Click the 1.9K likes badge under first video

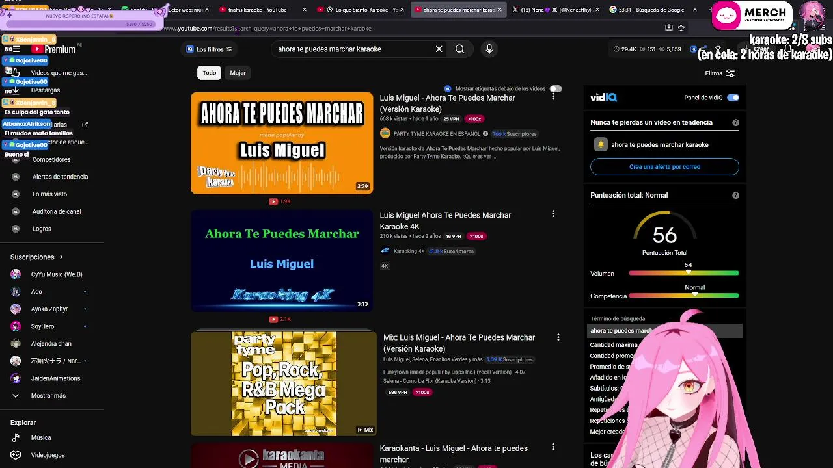pos(280,201)
